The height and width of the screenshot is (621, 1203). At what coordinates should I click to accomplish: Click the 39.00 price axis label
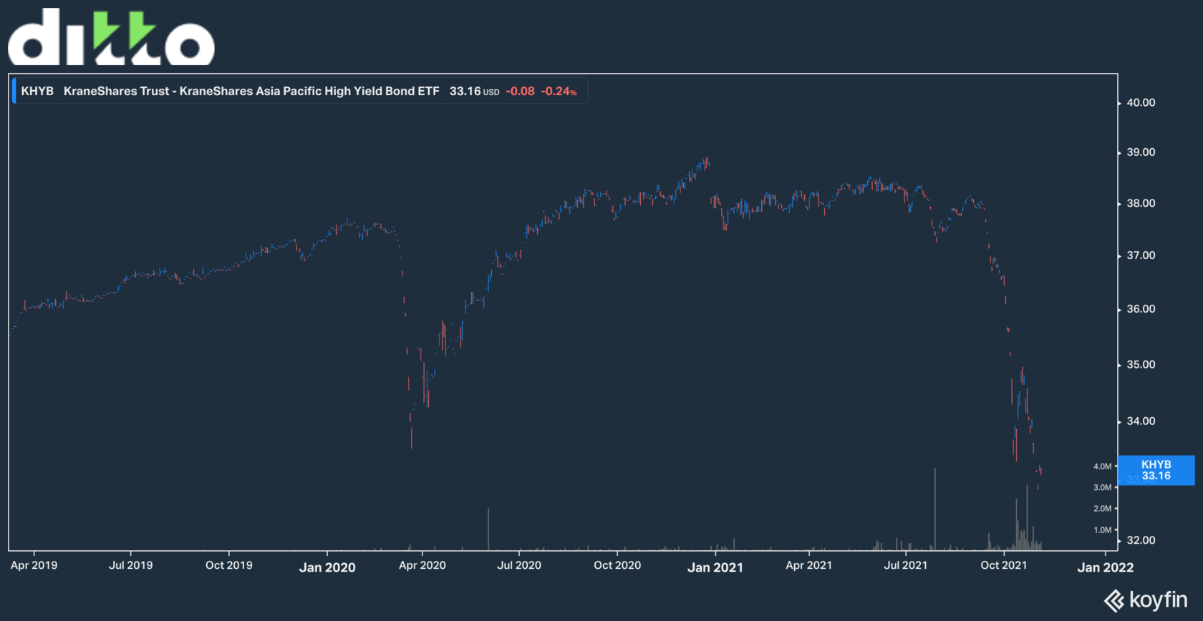coord(1141,152)
